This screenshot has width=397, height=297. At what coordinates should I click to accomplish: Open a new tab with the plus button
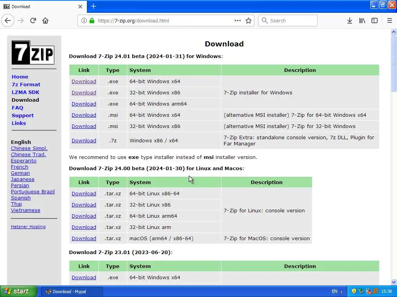pyautogui.click(x=93, y=6)
